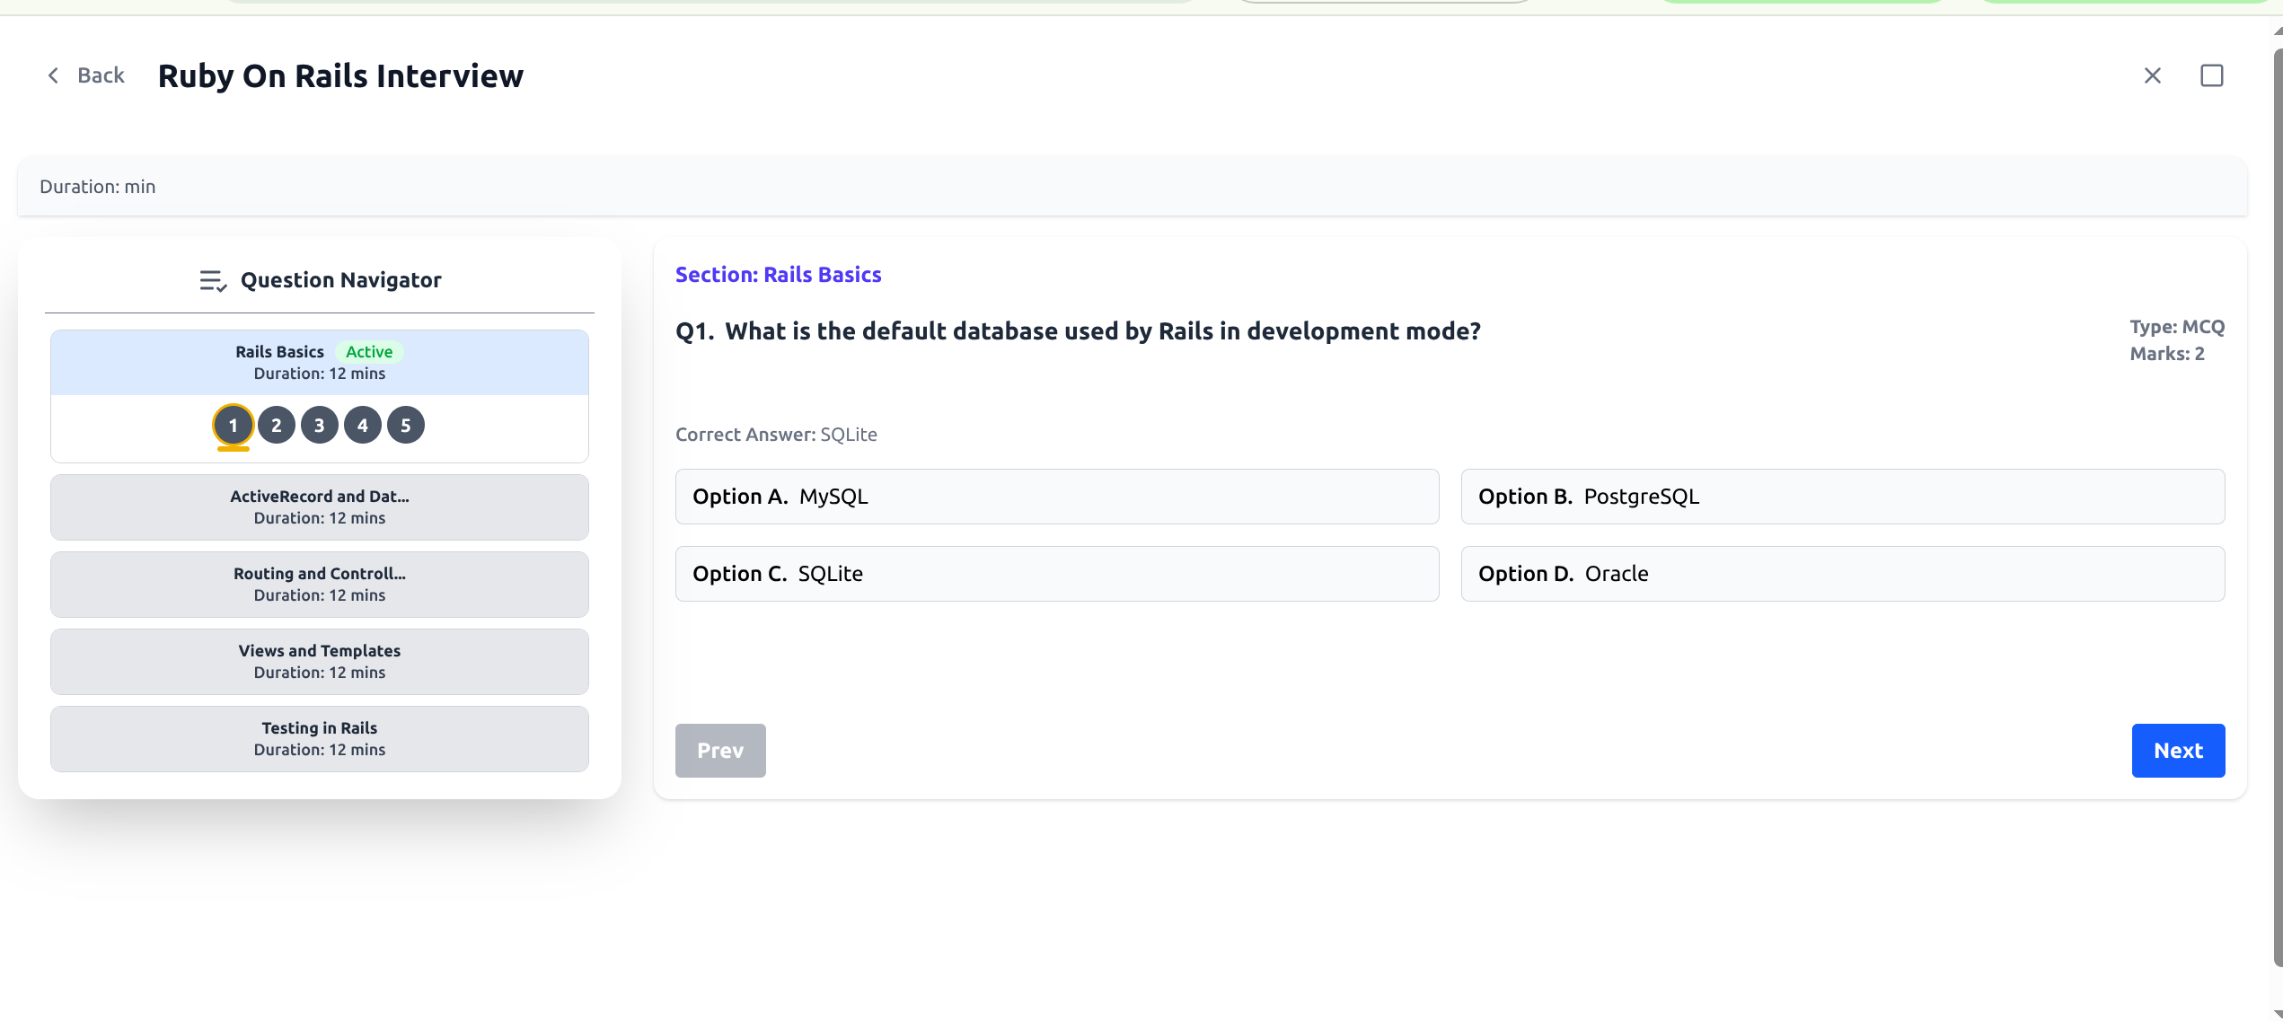Toggle the empty checkbox at top right
The width and height of the screenshot is (2283, 1021).
2212,75
